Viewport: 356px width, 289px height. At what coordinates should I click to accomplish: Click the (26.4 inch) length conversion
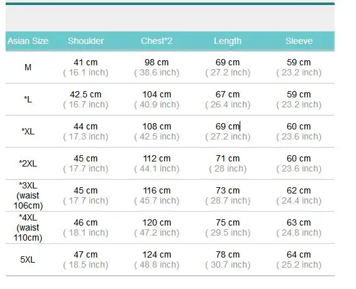point(228,104)
